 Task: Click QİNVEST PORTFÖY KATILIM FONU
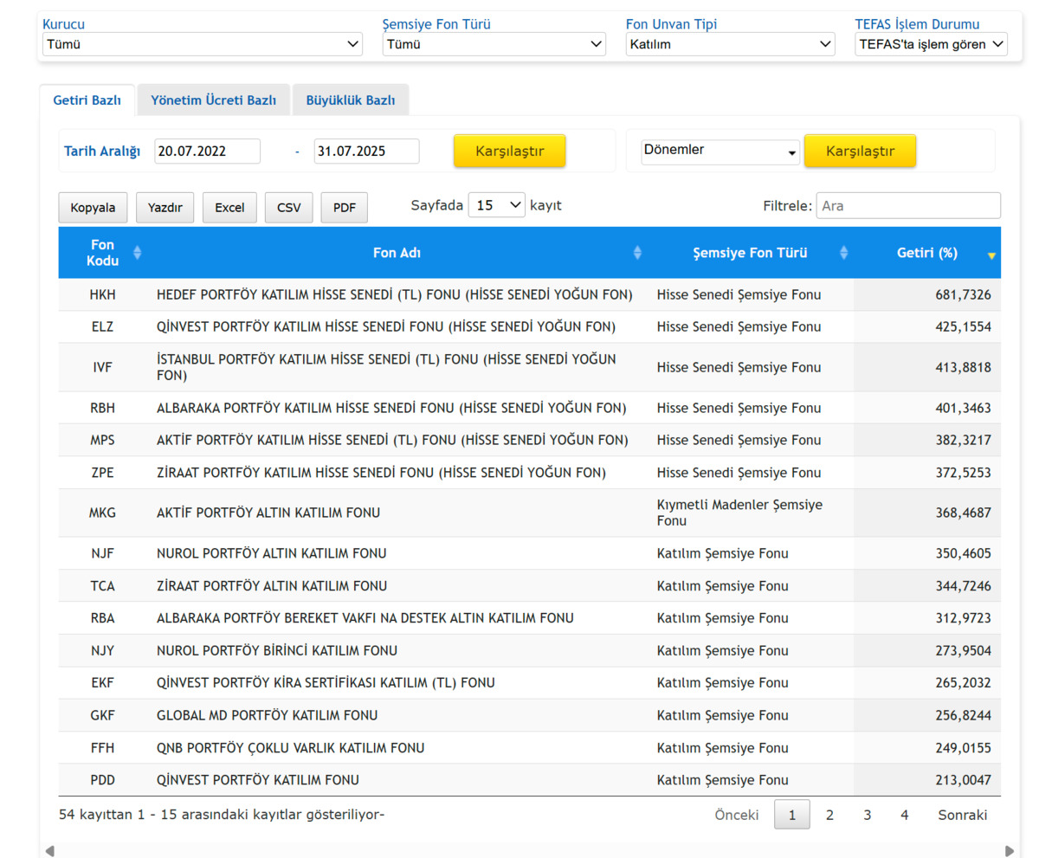click(x=258, y=781)
